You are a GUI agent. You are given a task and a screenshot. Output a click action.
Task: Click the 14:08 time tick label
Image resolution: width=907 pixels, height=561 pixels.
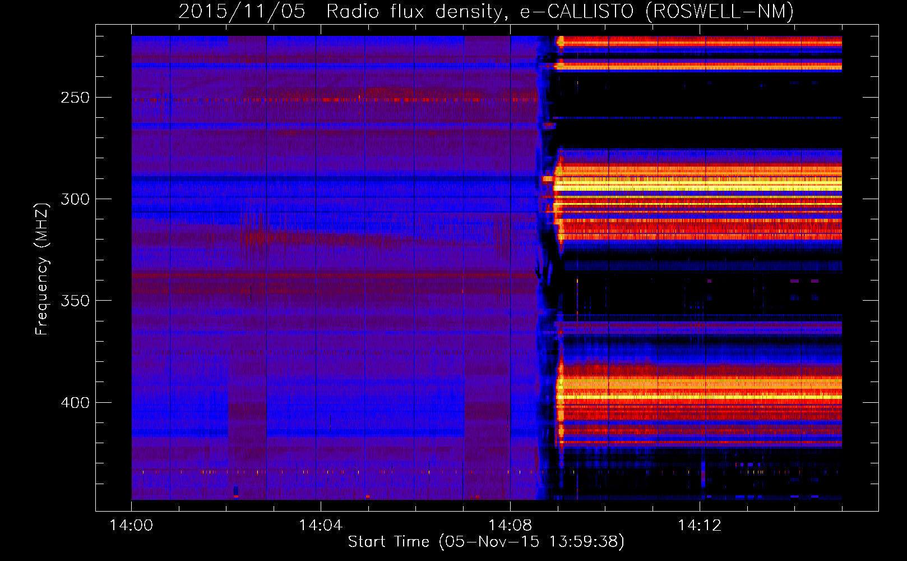click(x=510, y=526)
